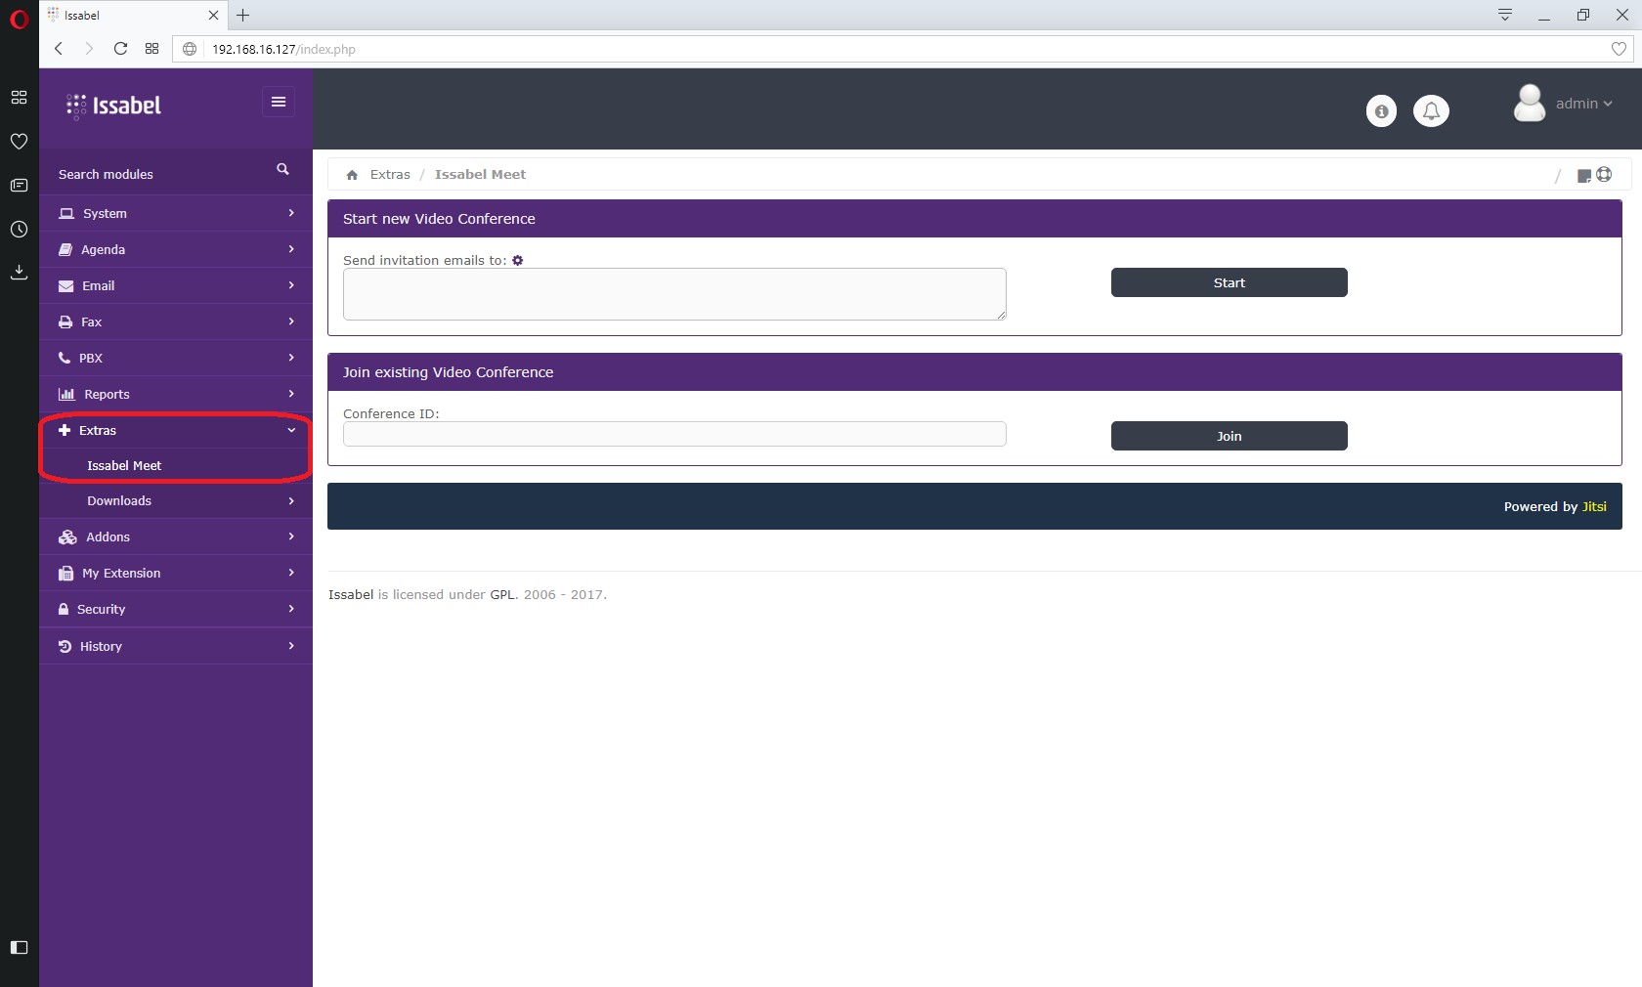Screen dimensions: 1642x987
Task: Click the search modules magnifier icon
Action: [282, 170]
